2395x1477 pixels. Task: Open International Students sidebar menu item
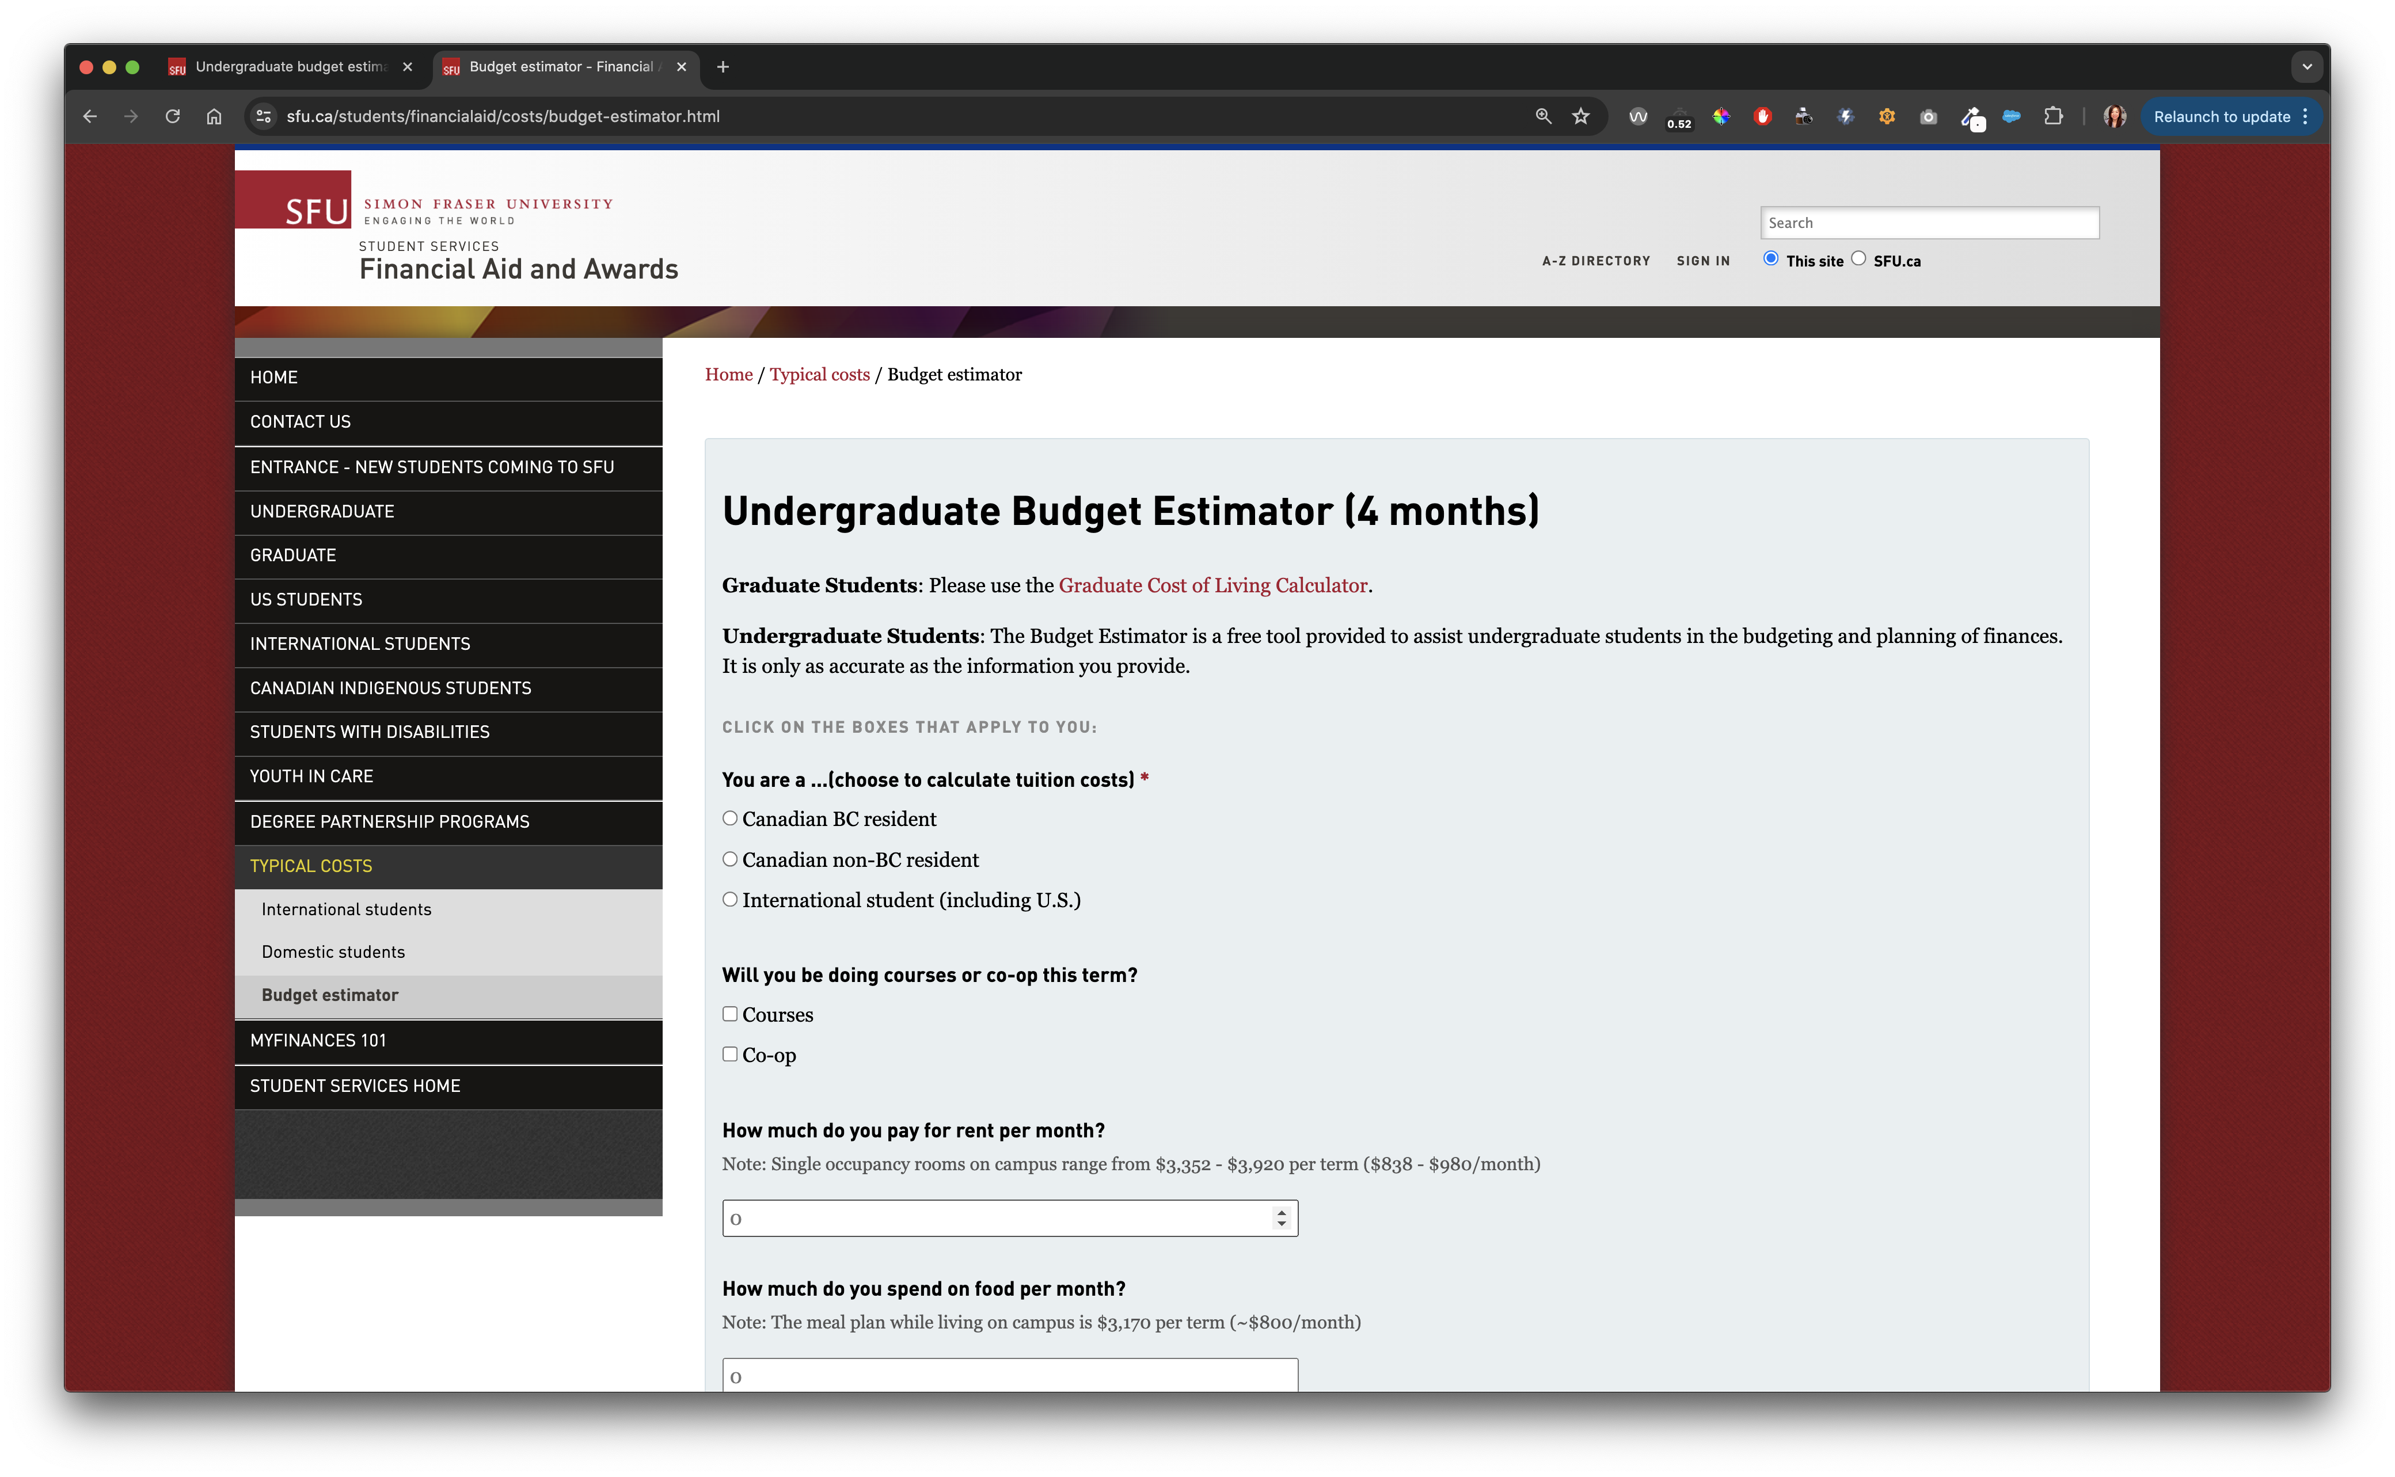click(x=359, y=644)
